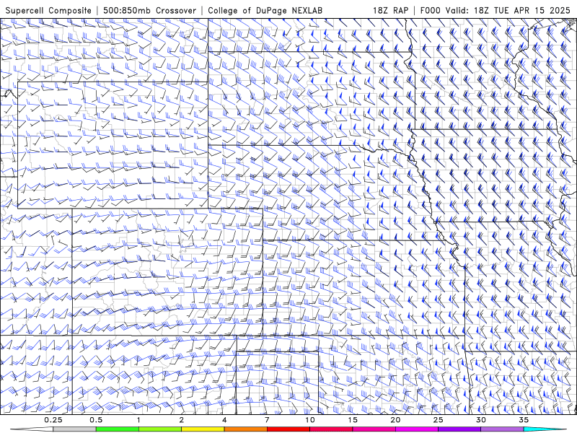Click the "20" legend value

(x=395, y=420)
